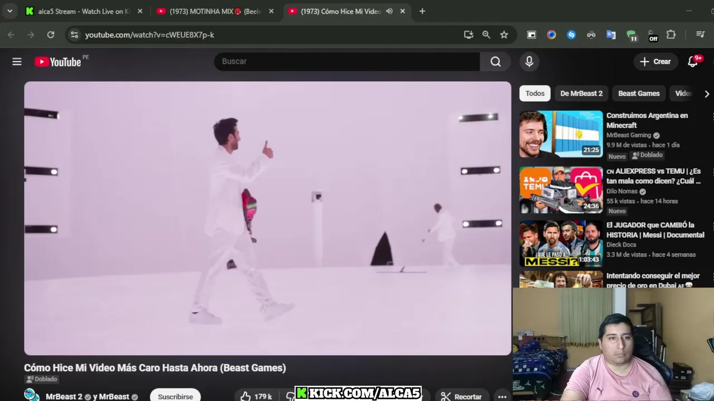Reload the current page
Image resolution: width=714 pixels, height=401 pixels.
[x=51, y=35]
